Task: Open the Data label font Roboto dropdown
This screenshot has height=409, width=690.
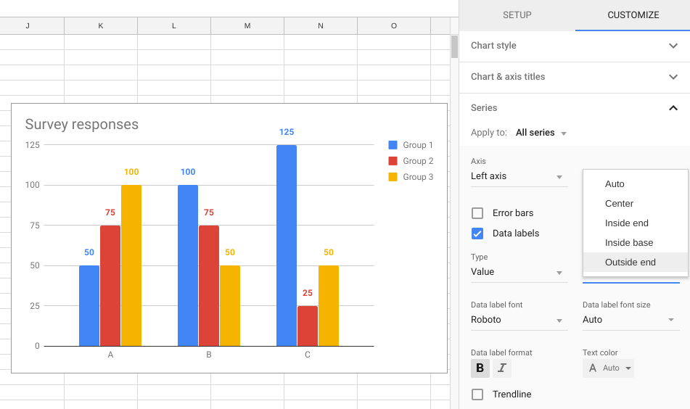Action: (x=519, y=320)
